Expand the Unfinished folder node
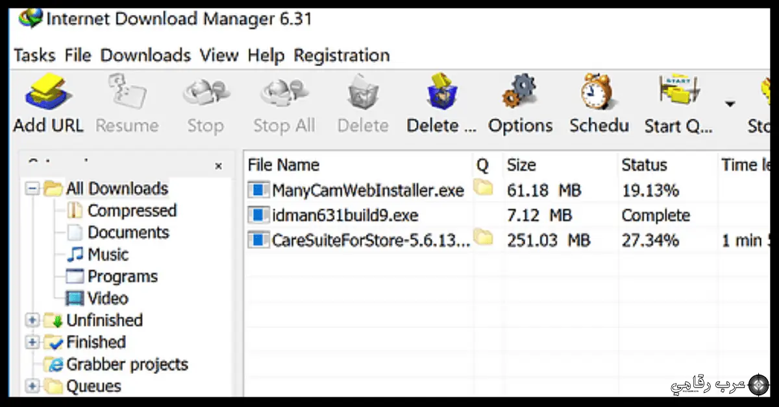 (31, 321)
